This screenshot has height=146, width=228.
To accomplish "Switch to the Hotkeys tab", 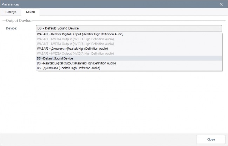I will 11,12.
